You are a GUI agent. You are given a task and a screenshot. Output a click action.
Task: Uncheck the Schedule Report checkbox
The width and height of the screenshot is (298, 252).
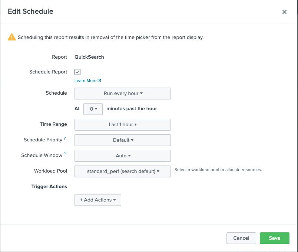coord(77,72)
